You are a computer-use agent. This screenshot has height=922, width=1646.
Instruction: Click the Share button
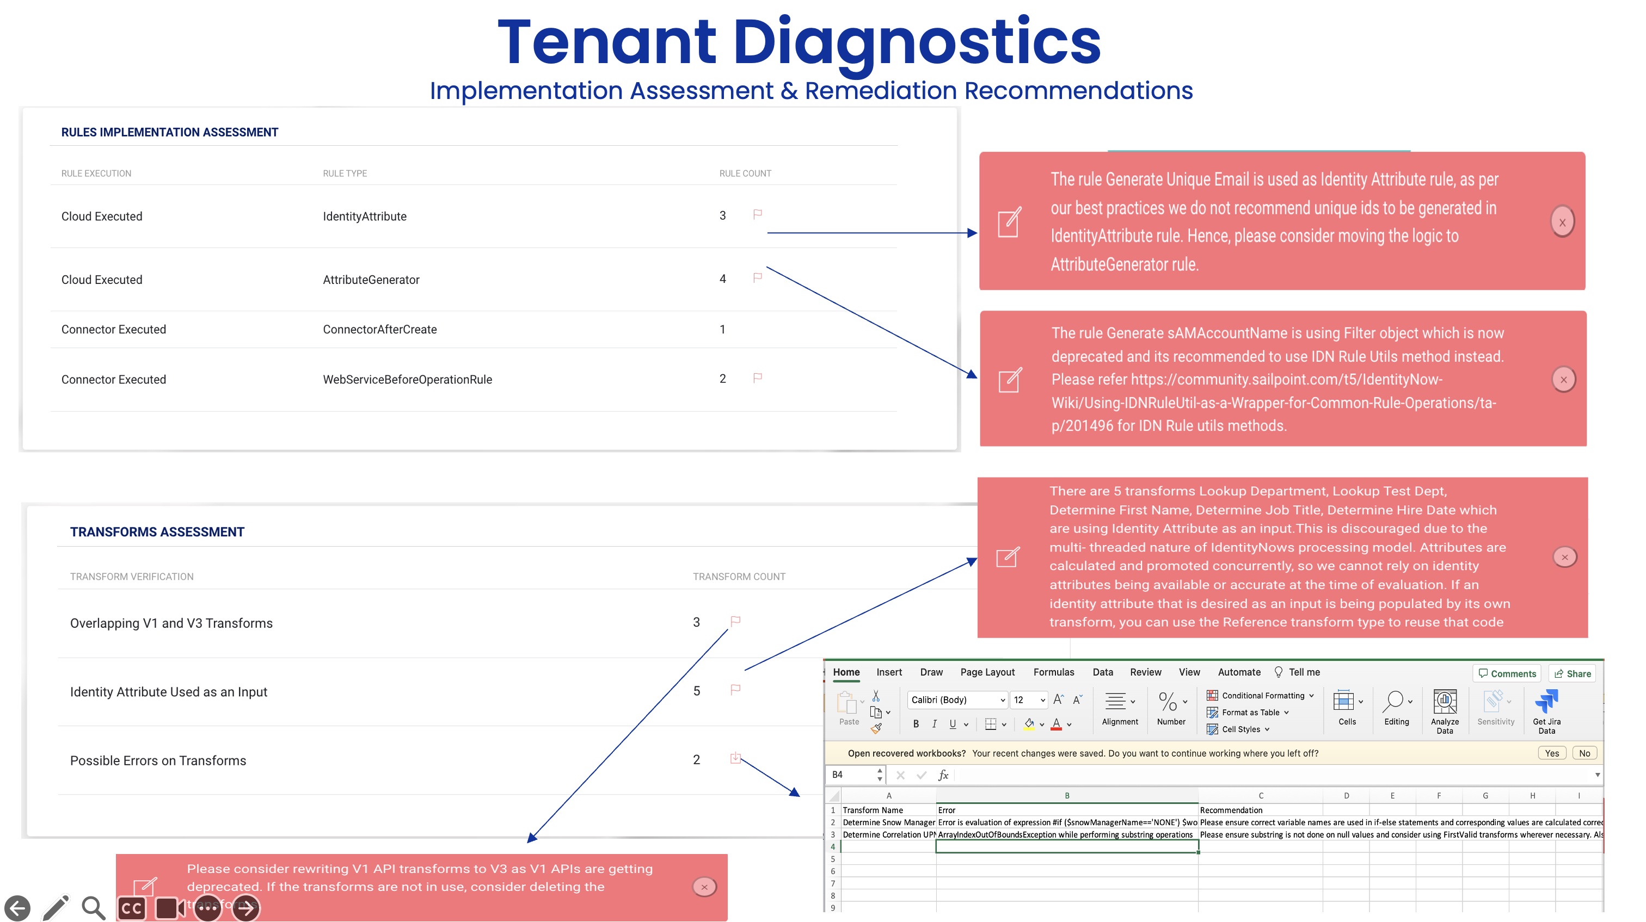pos(1572,673)
